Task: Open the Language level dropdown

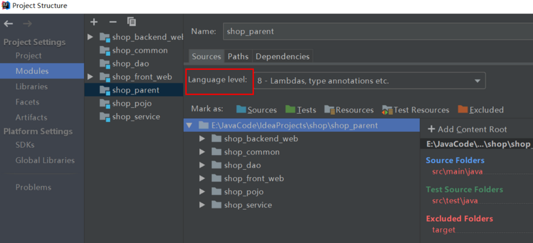Action: pos(370,81)
